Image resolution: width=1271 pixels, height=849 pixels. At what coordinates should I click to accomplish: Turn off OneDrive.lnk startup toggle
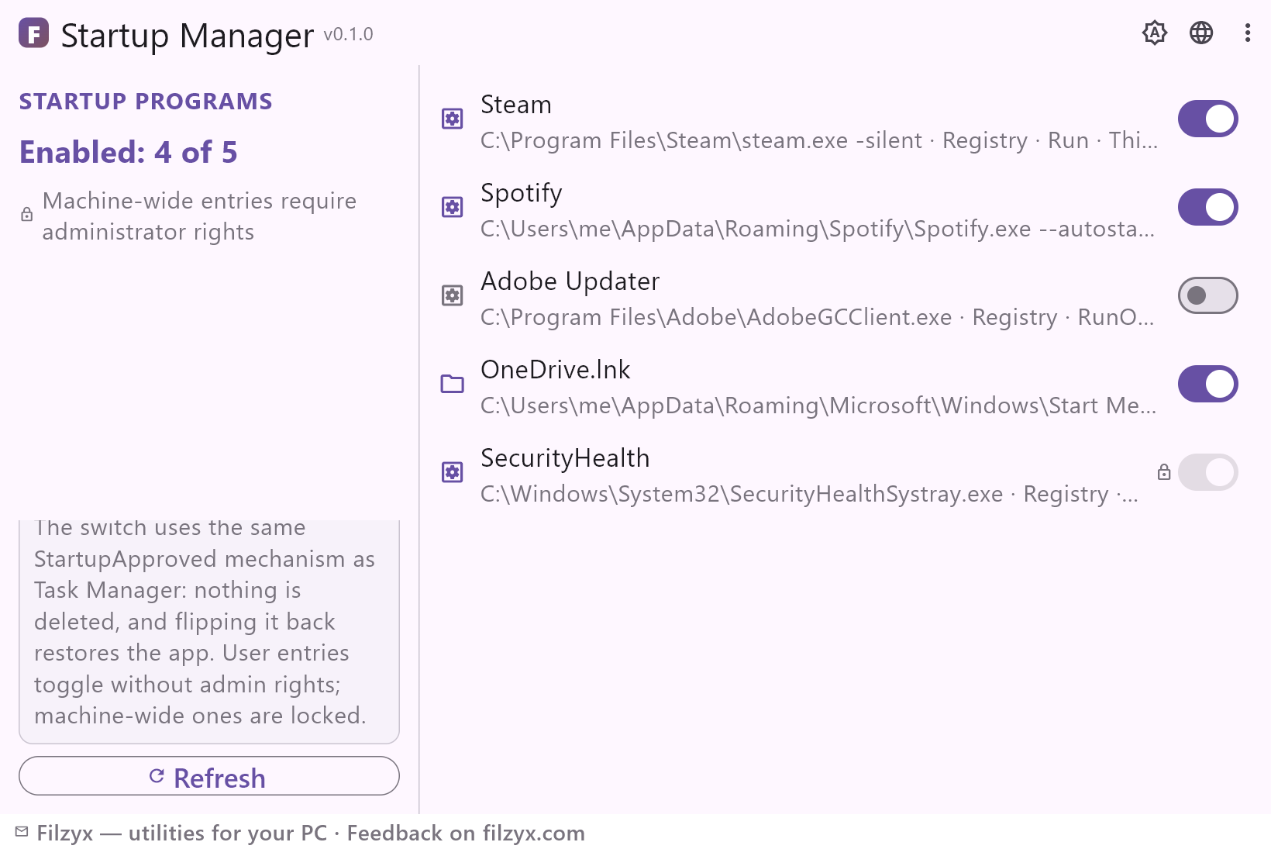point(1208,384)
